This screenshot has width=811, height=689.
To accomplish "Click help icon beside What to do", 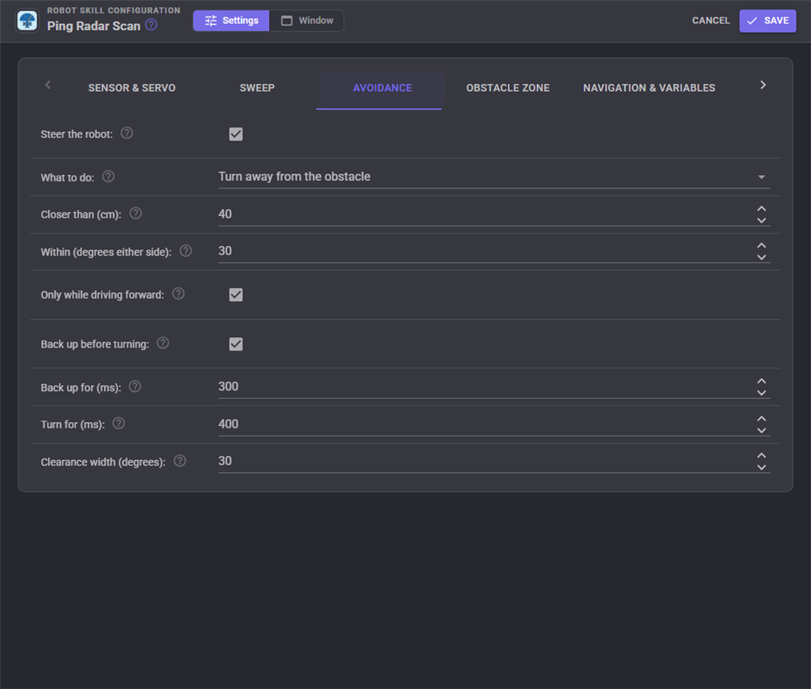I will (108, 177).
